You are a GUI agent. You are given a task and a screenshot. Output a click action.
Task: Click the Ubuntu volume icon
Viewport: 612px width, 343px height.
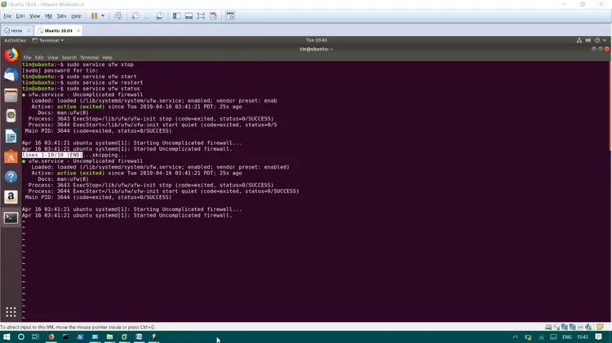[588, 40]
